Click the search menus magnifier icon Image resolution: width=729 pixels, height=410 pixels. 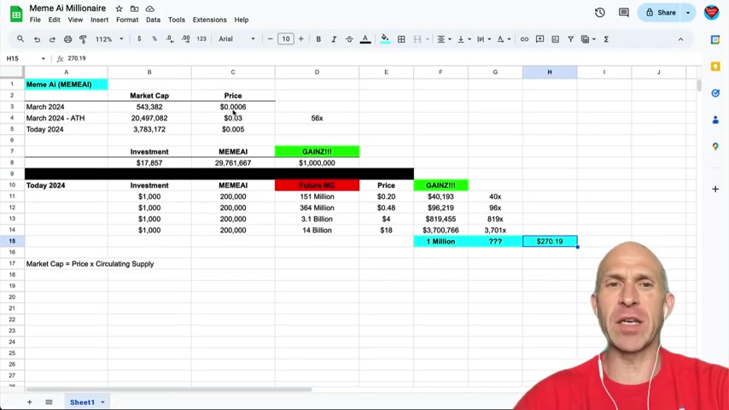pyautogui.click(x=20, y=39)
